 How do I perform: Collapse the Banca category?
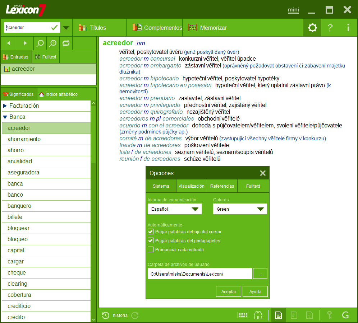point(5,117)
